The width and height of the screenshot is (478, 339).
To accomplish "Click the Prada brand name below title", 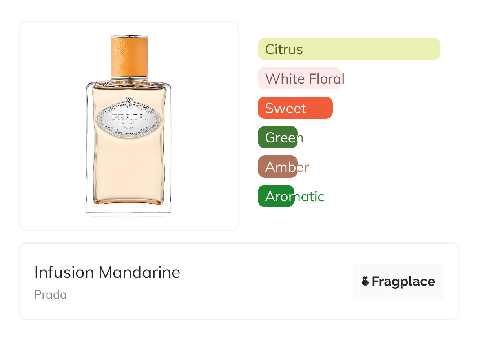I will coord(51,295).
